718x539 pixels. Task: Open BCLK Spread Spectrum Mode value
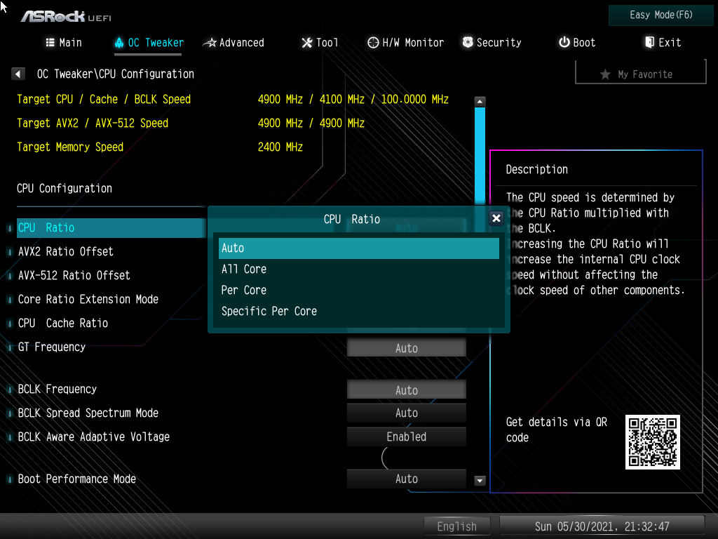tap(406, 413)
